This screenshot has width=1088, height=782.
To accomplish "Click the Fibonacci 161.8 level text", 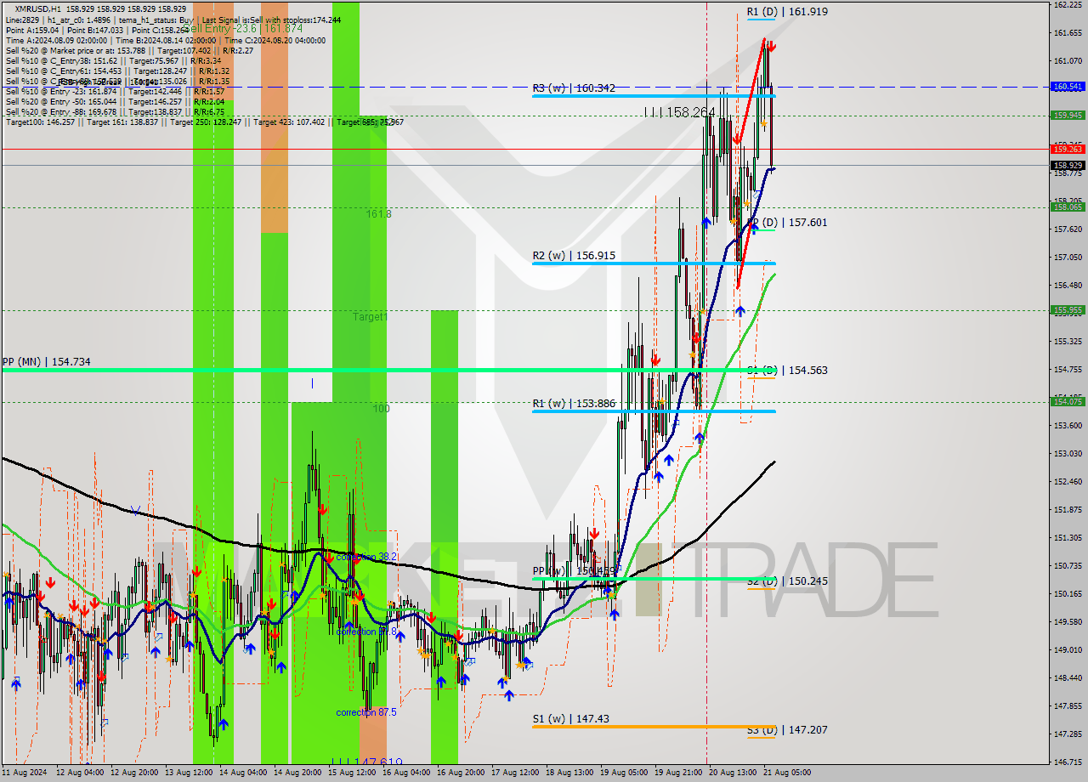I will pyautogui.click(x=379, y=214).
